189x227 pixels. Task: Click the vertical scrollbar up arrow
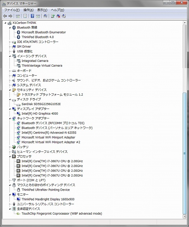(185, 23)
